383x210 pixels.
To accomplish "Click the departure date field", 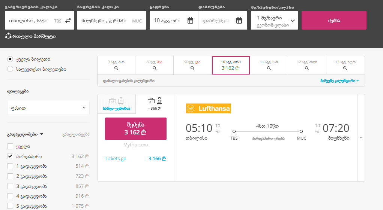I will pyautogui.click(x=174, y=21).
